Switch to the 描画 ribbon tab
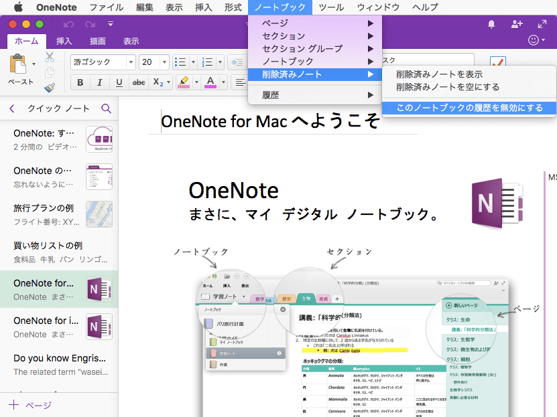Image resolution: width=557 pixels, height=417 pixels. tap(97, 41)
